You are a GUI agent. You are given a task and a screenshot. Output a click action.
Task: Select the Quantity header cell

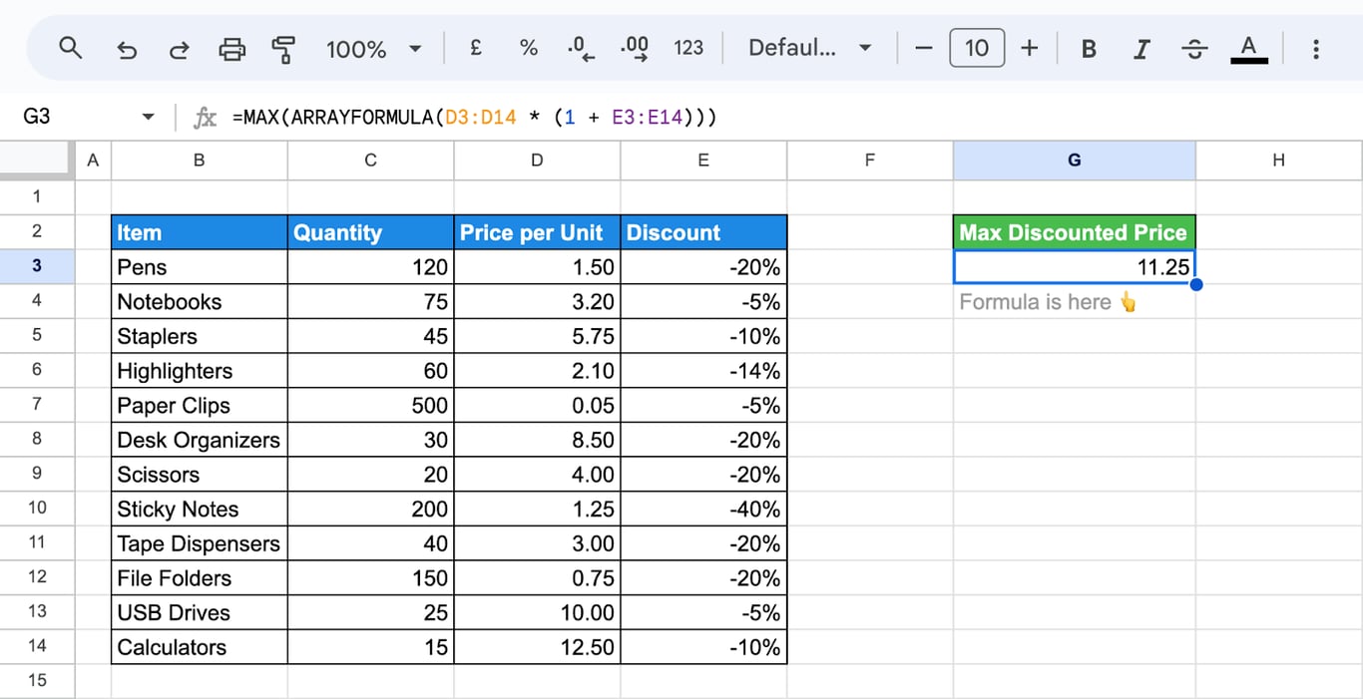(x=370, y=232)
